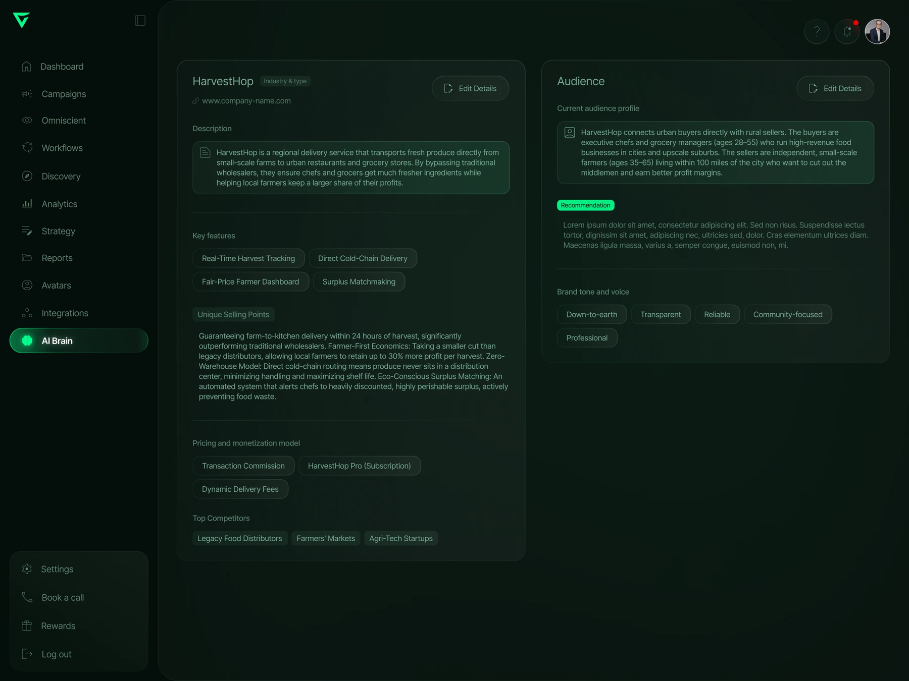Click the HarvestHop description text box

pos(351,168)
